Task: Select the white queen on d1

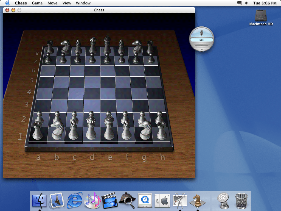Action: click(x=91, y=130)
